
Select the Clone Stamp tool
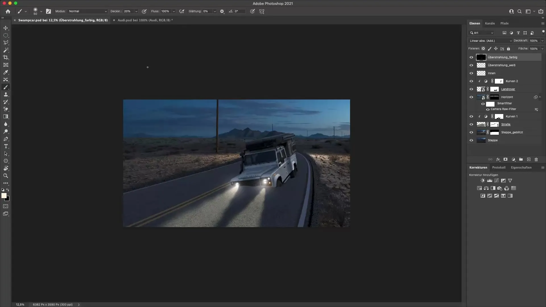tap(6, 95)
